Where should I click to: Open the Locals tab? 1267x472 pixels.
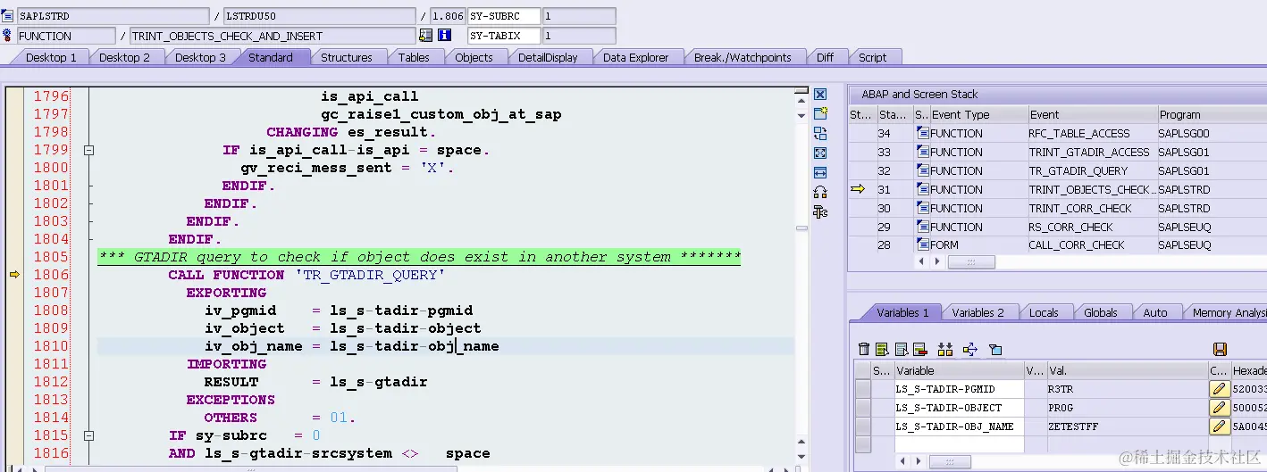tap(1044, 312)
